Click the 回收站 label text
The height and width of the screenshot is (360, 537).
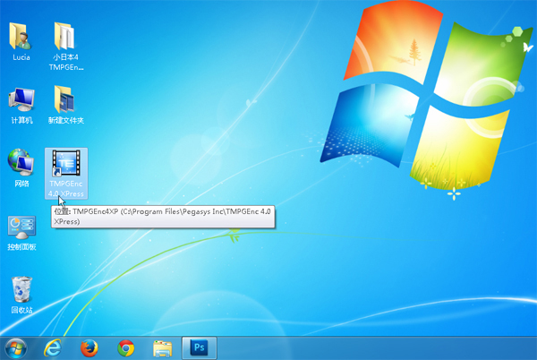coord(21,311)
